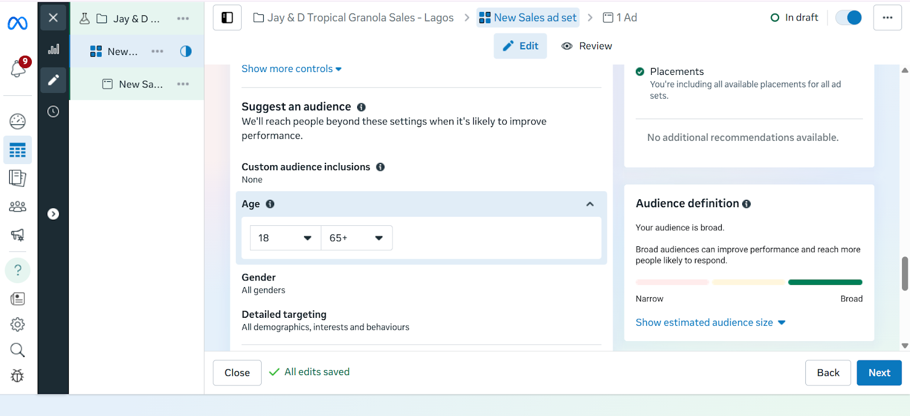Screen dimensions: 910x416
Task: Toggle the ad set on/off switch
Action: coord(849,18)
